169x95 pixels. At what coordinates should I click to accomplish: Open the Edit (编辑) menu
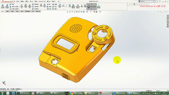[x=22, y=1]
